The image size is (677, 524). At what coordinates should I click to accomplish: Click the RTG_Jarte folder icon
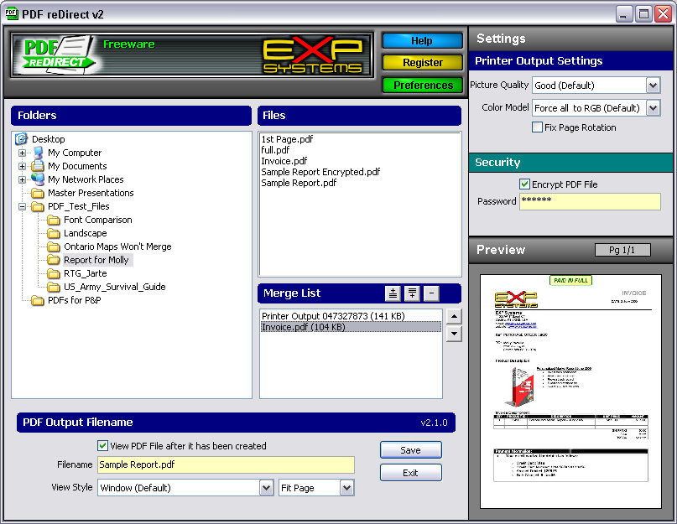[x=54, y=273]
